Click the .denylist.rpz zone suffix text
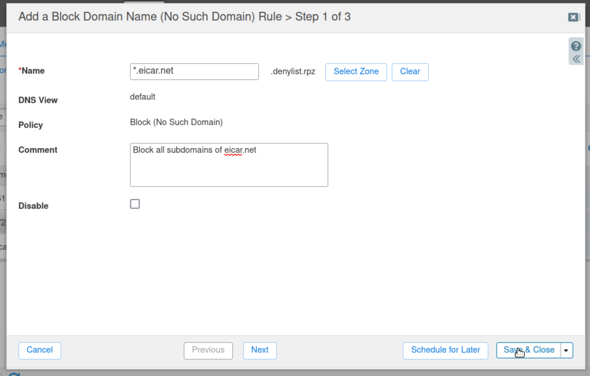 (x=293, y=72)
